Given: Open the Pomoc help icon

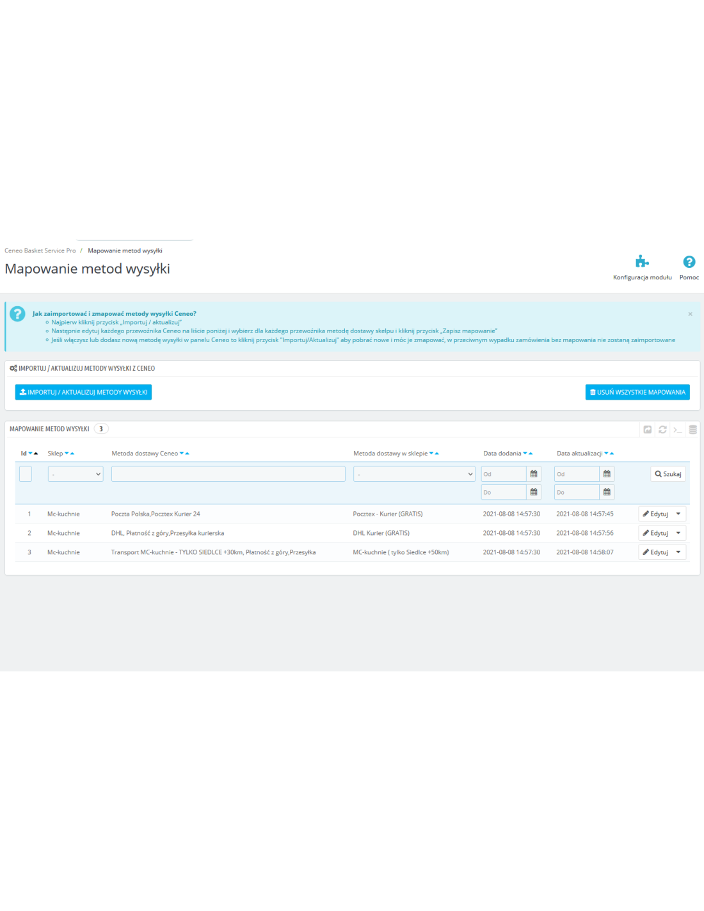Looking at the screenshot, I should (x=689, y=261).
